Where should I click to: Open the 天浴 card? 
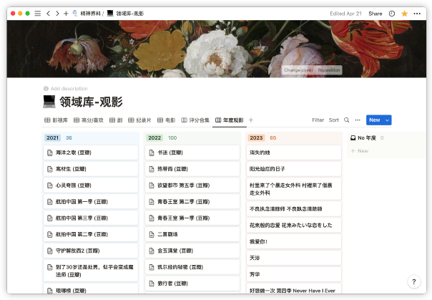tap(294, 258)
